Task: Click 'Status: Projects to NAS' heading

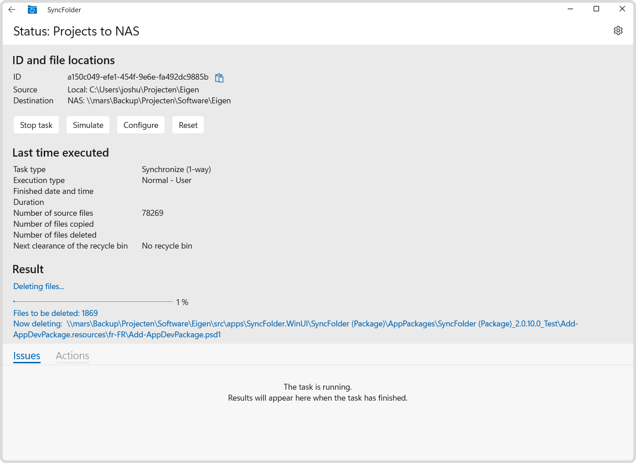Action: click(x=76, y=31)
